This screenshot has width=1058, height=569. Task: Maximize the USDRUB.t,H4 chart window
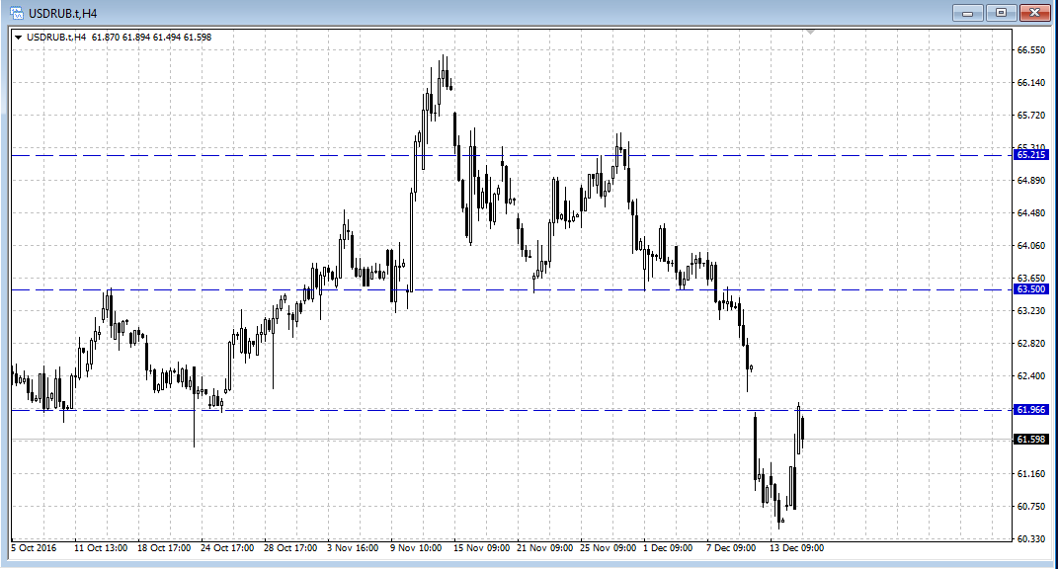1002,12
